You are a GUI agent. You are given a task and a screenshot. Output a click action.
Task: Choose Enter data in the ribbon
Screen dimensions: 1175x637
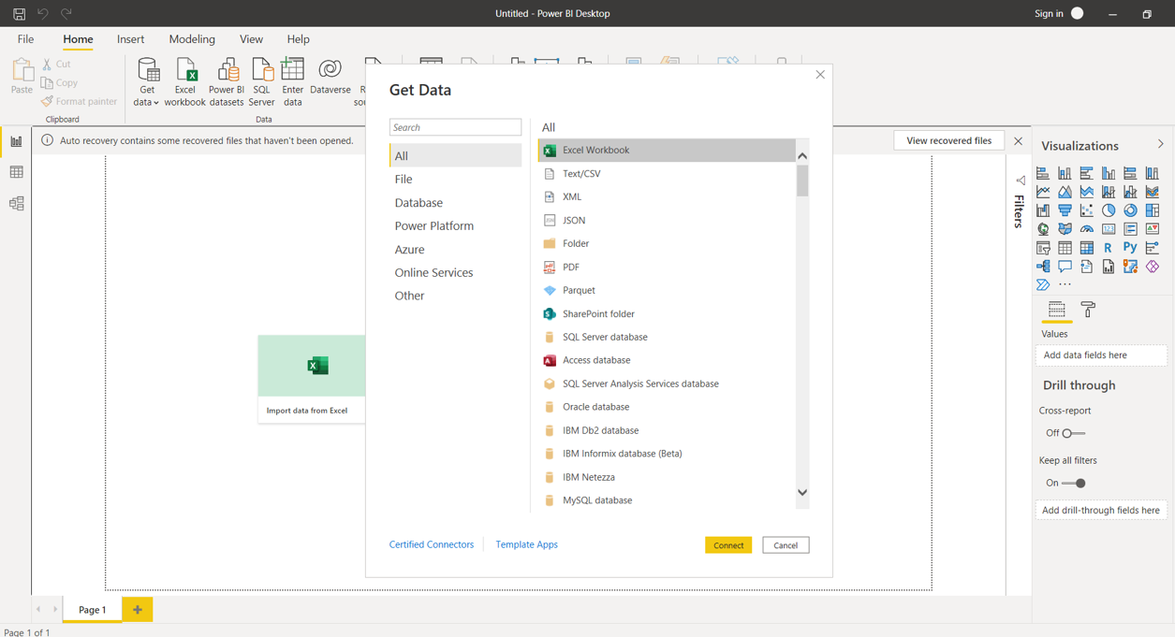point(293,82)
